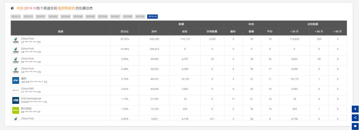This screenshot has height=130, width=359.
Task: Click the 最慢 column header
Action: point(251,32)
